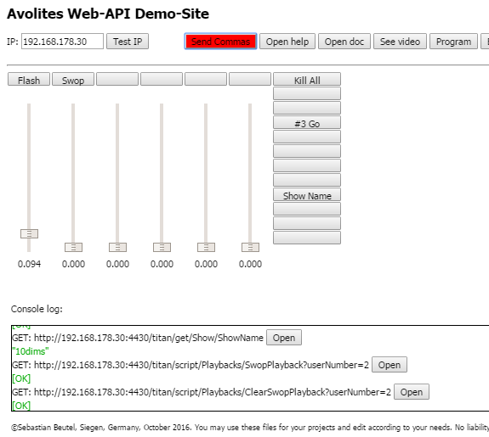Click the blank button directly below Kill All

click(x=307, y=93)
